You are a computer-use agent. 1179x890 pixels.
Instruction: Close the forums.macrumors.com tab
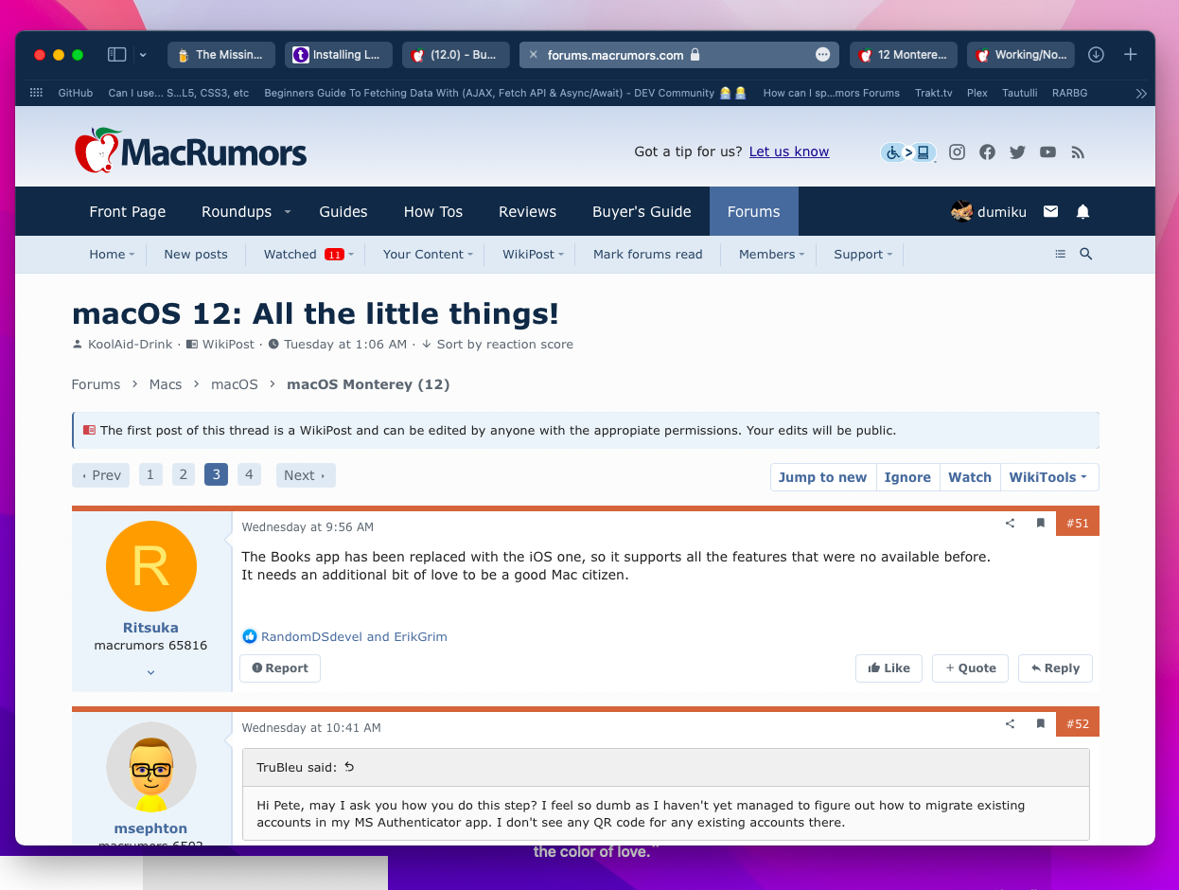[x=533, y=55]
